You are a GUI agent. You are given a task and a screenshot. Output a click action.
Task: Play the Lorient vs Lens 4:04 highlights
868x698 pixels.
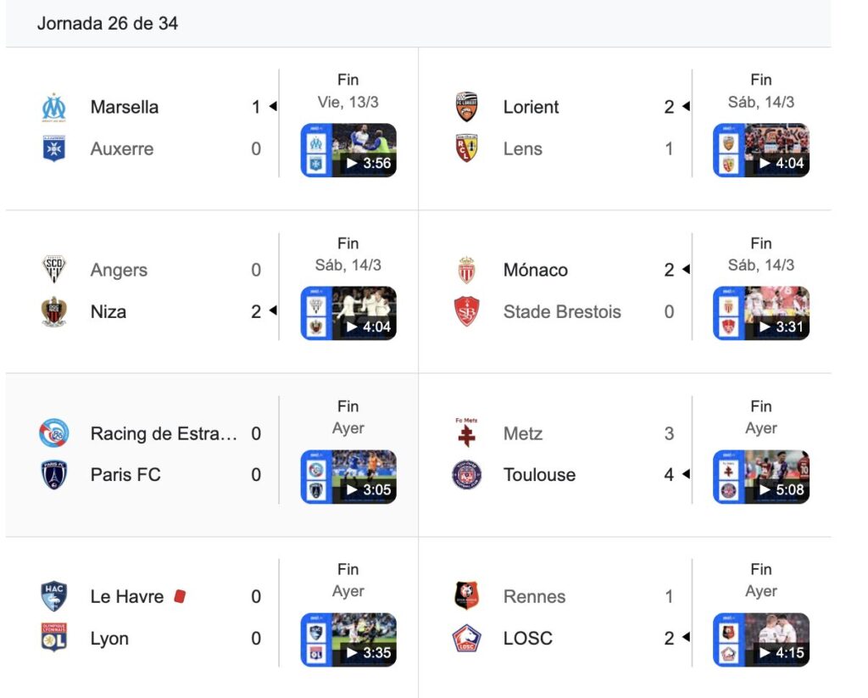click(x=761, y=150)
